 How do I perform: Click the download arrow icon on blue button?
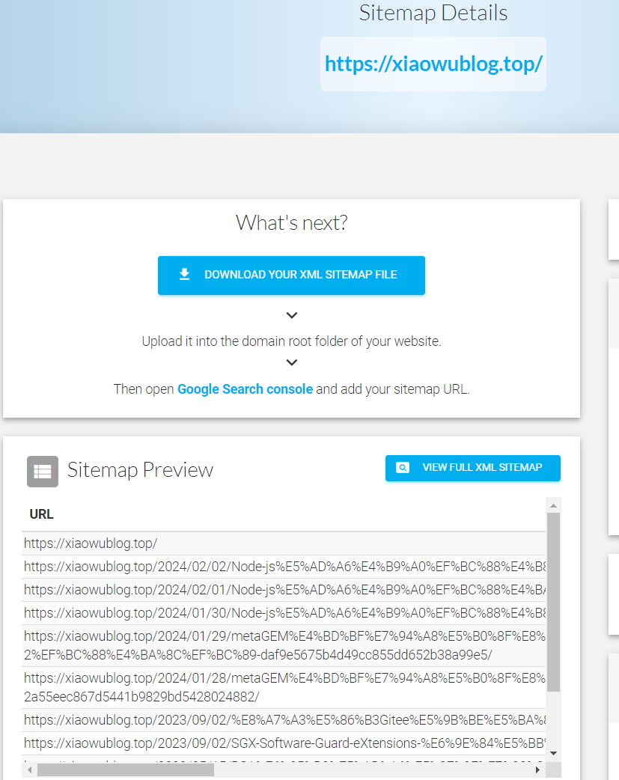[185, 275]
